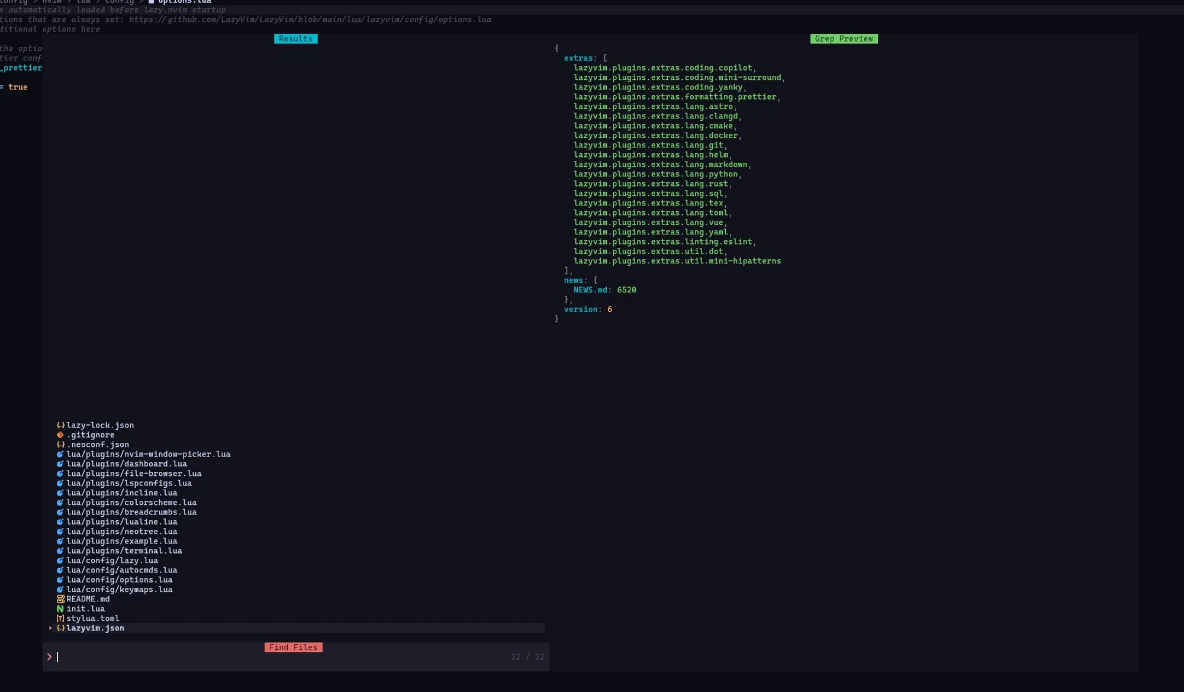Click the git icon next to .gitignore
This screenshot has height=692, width=1184.
60,434
